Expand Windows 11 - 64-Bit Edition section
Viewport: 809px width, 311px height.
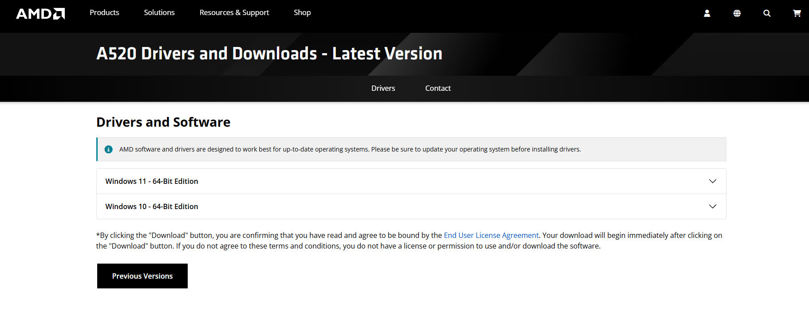tap(411, 181)
